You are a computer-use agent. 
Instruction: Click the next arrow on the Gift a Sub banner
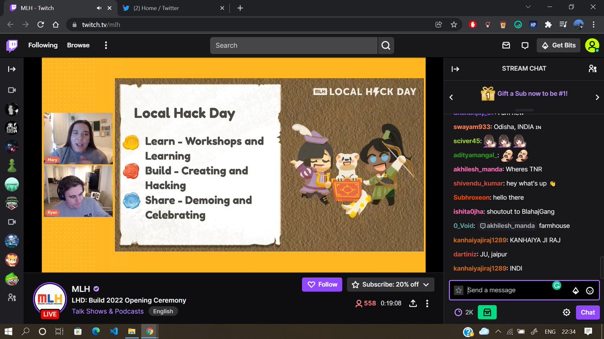[x=597, y=97]
